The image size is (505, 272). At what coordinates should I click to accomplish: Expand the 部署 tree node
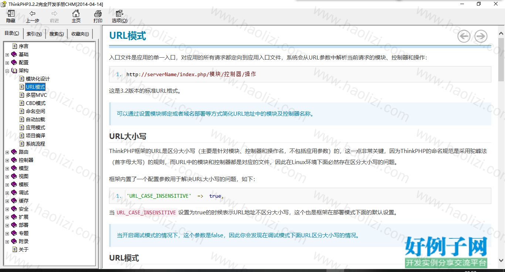pos(7,225)
